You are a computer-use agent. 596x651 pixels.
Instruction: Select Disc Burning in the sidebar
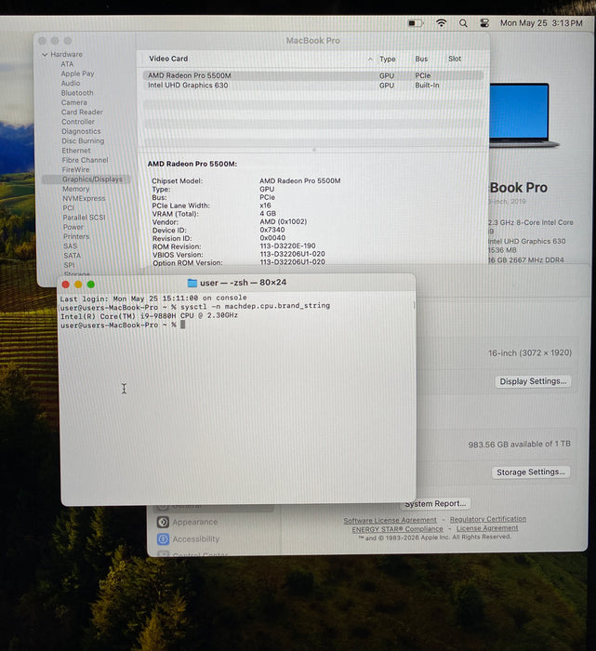coord(83,140)
